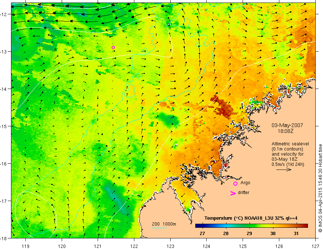
Task: Click the time label 18:08Z
Action: pyautogui.click(x=286, y=131)
